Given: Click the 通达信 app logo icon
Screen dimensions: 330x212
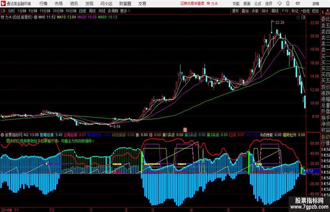Looking at the screenshot, I should 3,3.
